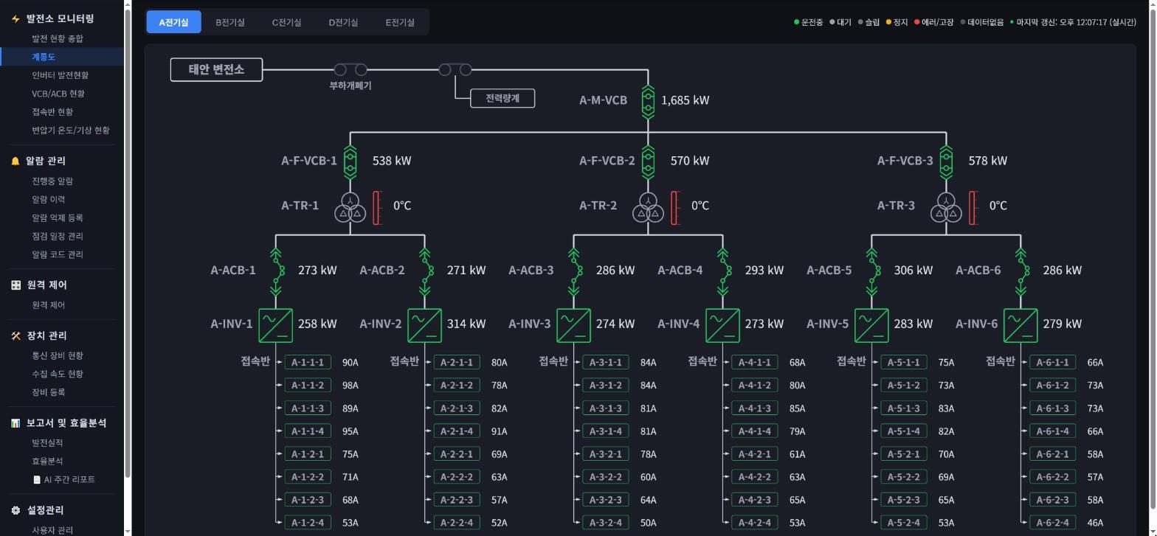Select junction box A-6-1-2

coord(1053,385)
